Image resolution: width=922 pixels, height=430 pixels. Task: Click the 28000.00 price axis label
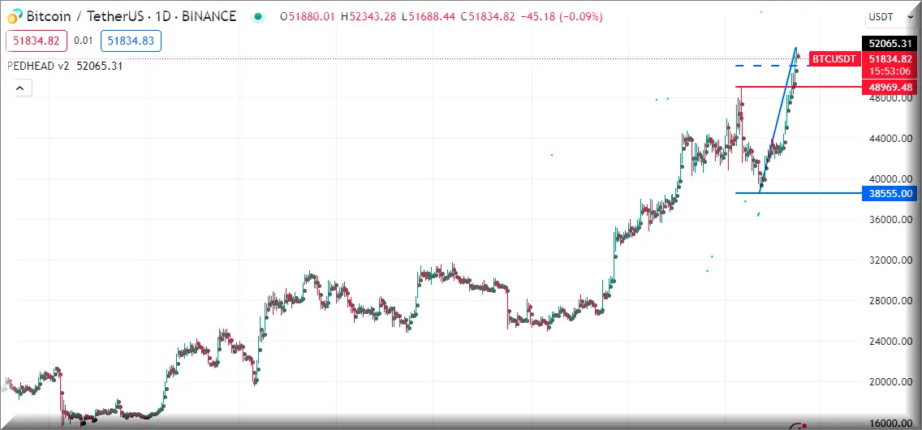tap(890, 301)
